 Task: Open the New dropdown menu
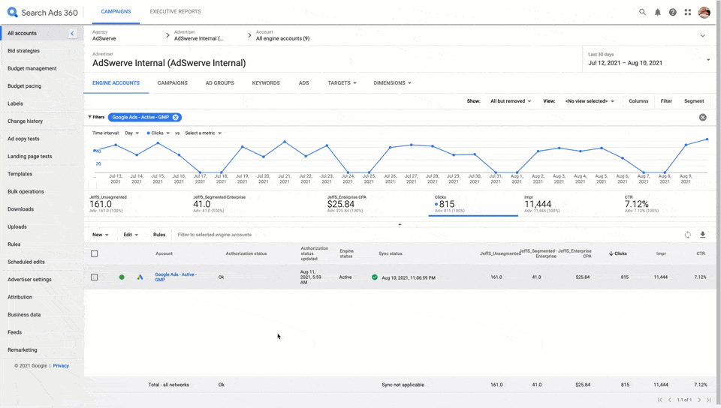[x=100, y=235]
